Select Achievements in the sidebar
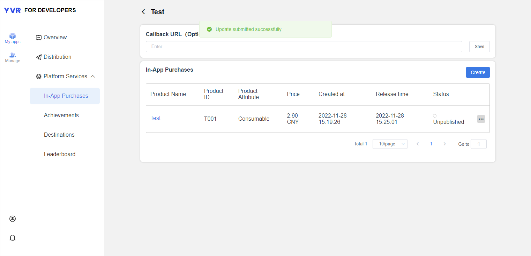531x256 pixels. click(61, 115)
